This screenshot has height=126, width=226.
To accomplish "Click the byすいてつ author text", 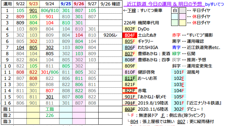I will click(215, 4).
